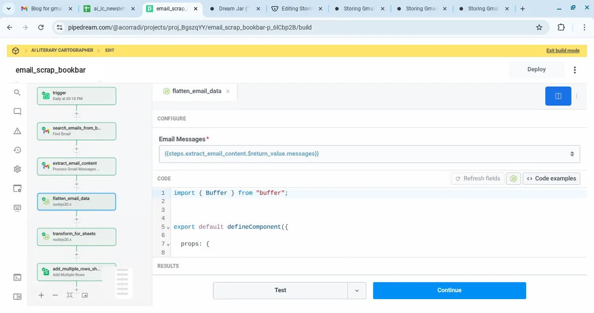
Task: Click the Node.js language icon button
Action: (x=514, y=178)
